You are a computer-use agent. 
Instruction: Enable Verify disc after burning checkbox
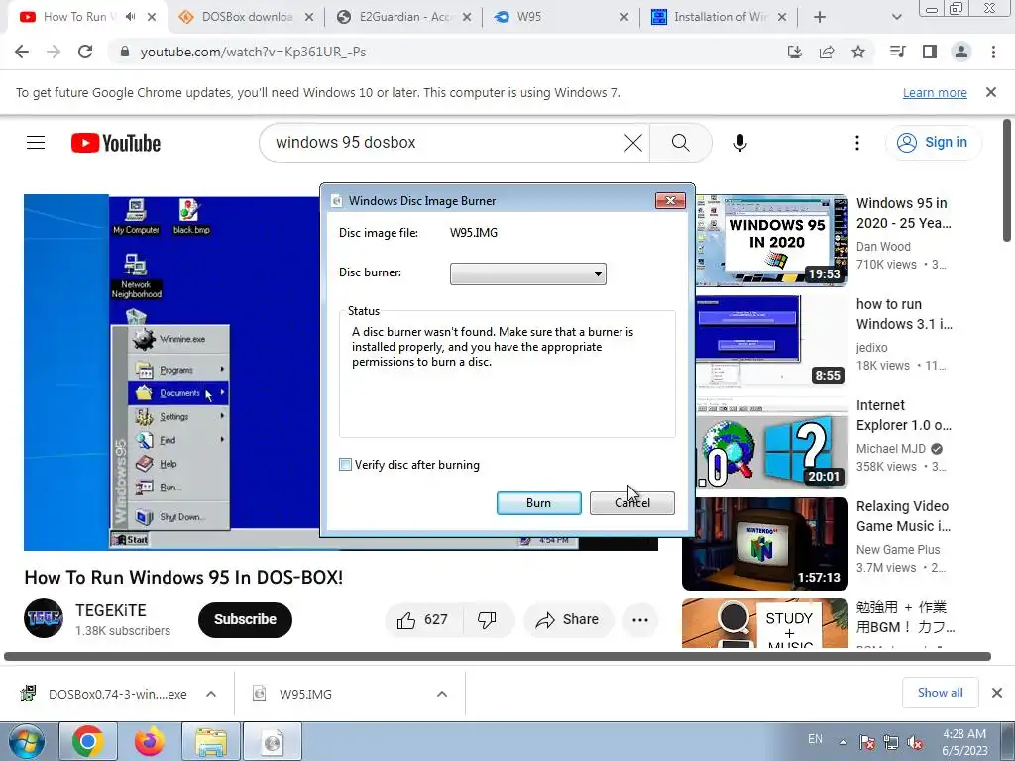[345, 465]
